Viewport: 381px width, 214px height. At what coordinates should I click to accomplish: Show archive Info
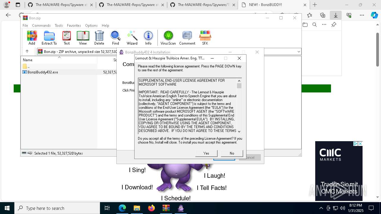(x=148, y=38)
